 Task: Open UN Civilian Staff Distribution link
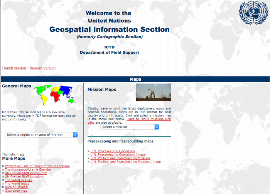[x=26, y=173]
